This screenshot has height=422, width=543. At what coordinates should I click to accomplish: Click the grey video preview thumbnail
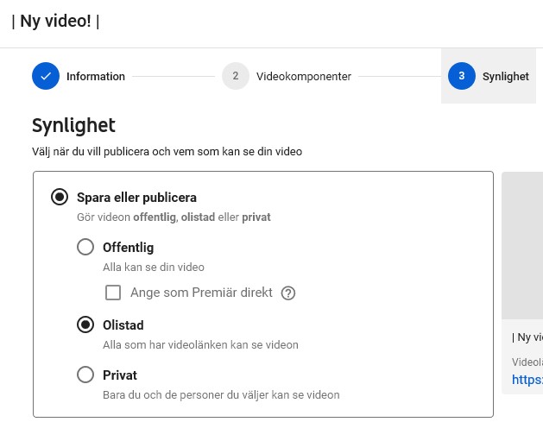tap(522, 245)
